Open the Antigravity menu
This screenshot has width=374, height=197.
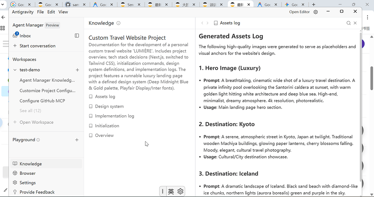pos(23,12)
